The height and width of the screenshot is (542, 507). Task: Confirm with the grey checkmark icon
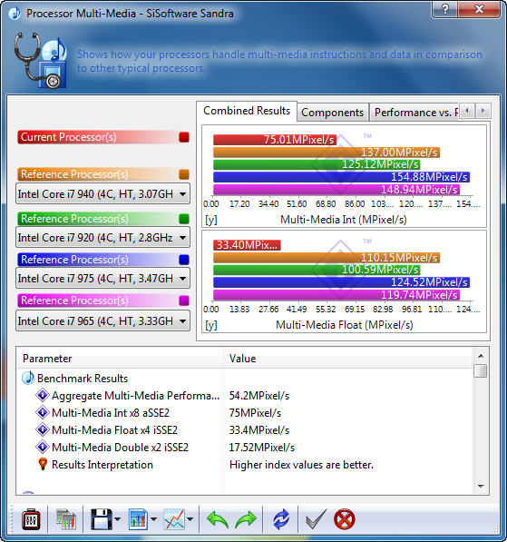click(x=316, y=519)
